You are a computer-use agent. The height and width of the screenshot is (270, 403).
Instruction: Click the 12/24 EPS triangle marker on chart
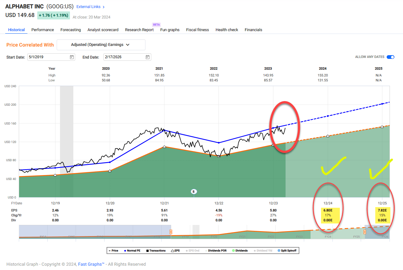[328, 136]
